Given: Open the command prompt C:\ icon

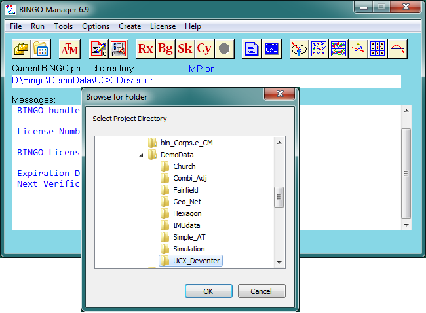Looking at the screenshot, I should coord(272,49).
